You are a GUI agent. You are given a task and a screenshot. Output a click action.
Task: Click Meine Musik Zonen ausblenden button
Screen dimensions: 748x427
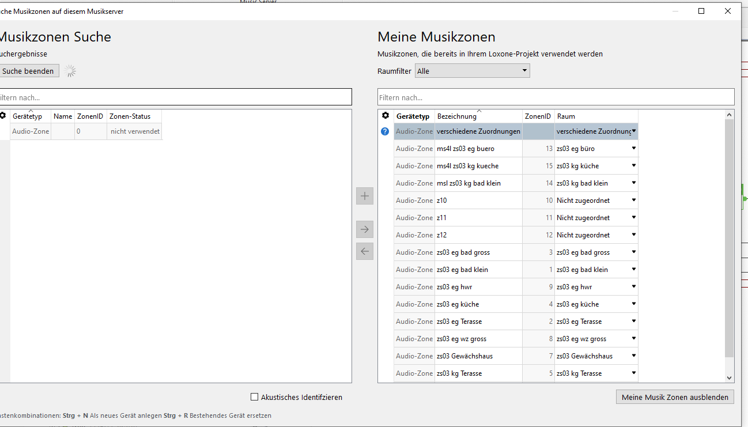(x=675, y=397)
